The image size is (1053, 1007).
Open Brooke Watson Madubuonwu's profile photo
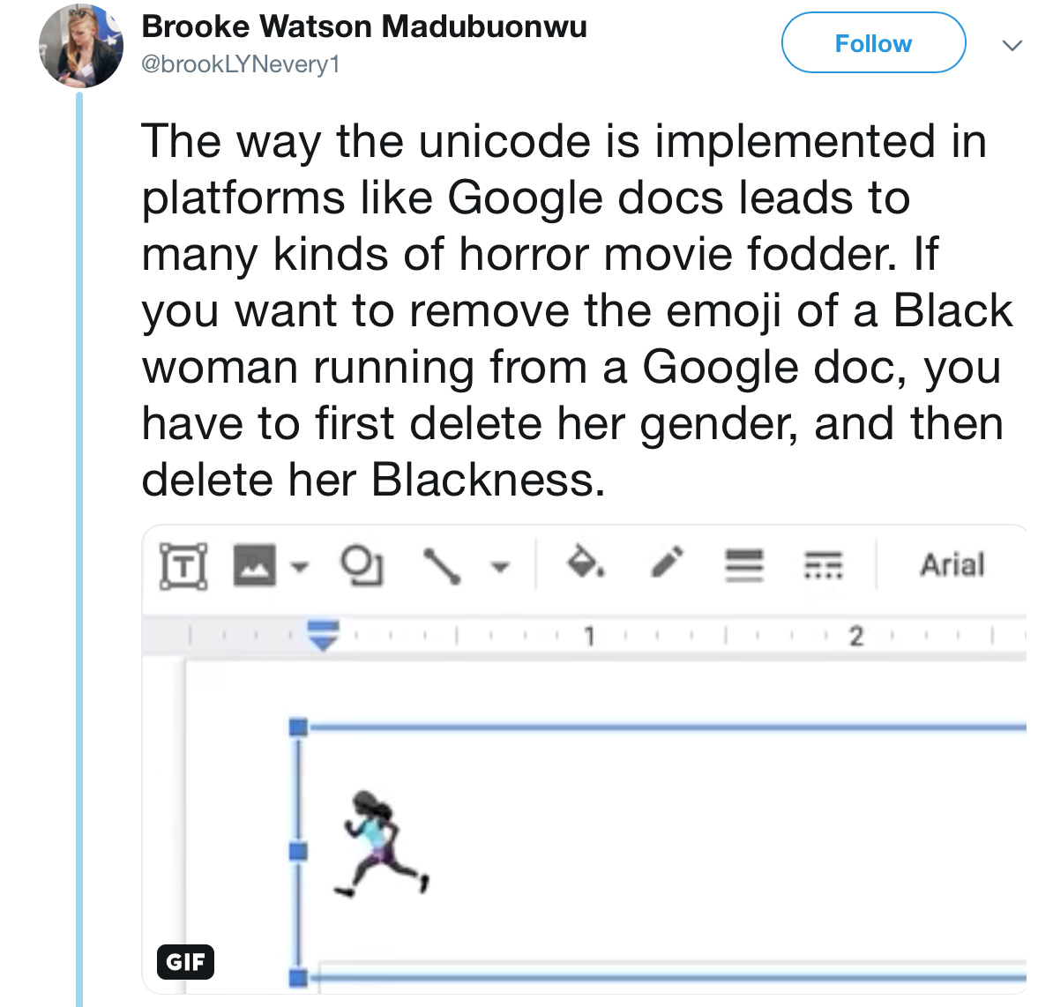point(81,46)
